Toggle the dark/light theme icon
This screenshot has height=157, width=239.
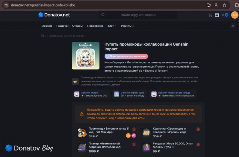pyautogui.click(x=233, y=26)
